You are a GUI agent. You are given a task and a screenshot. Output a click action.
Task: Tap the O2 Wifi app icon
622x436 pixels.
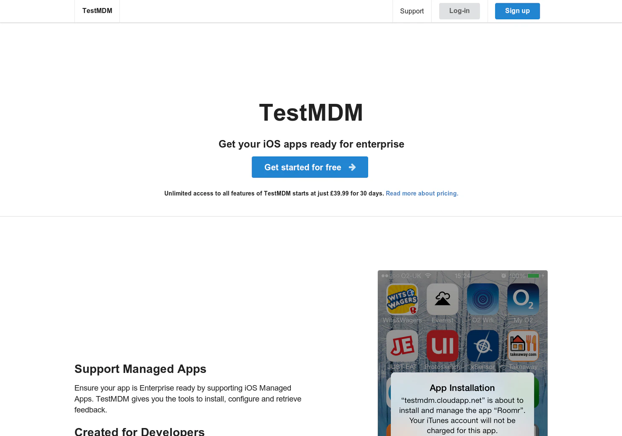click(482, 299)
